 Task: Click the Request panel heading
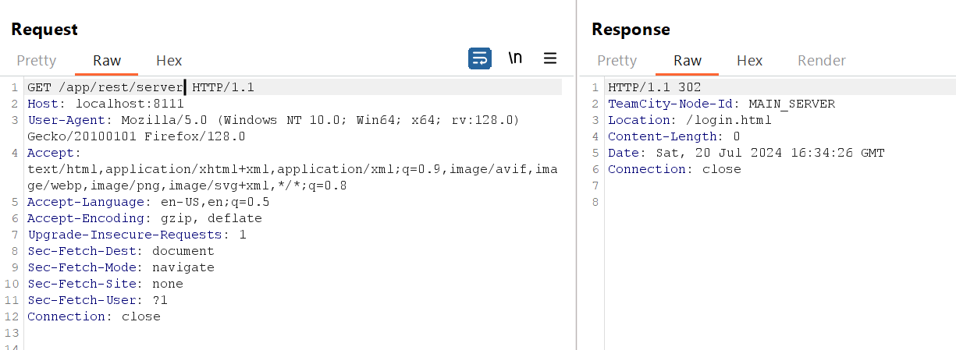(x=44, y=30)
